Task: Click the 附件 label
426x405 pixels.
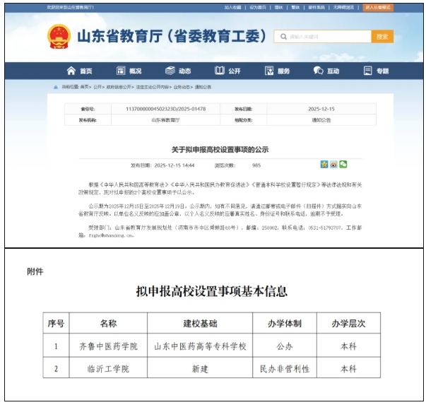Action: click(x=35, y=271)
